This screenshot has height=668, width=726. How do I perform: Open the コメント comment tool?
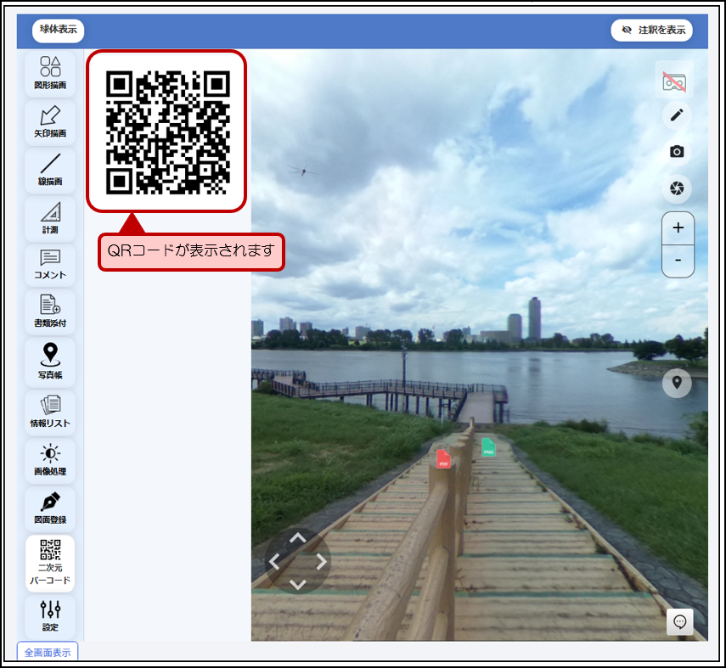pyautogui.click(x=50, y=264)
